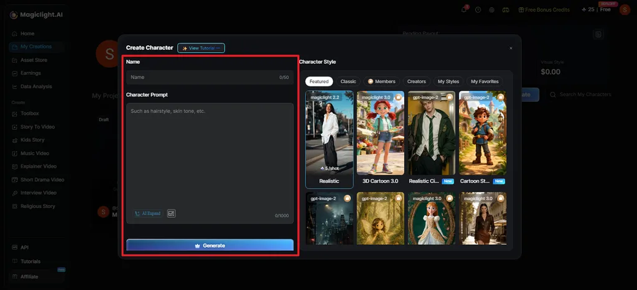Close the Create Character dialog

(511, 48)
